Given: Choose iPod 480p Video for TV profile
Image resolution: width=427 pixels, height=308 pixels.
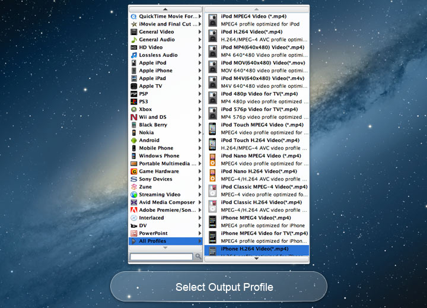Looking at the screenshot, I should pos(257,98).
